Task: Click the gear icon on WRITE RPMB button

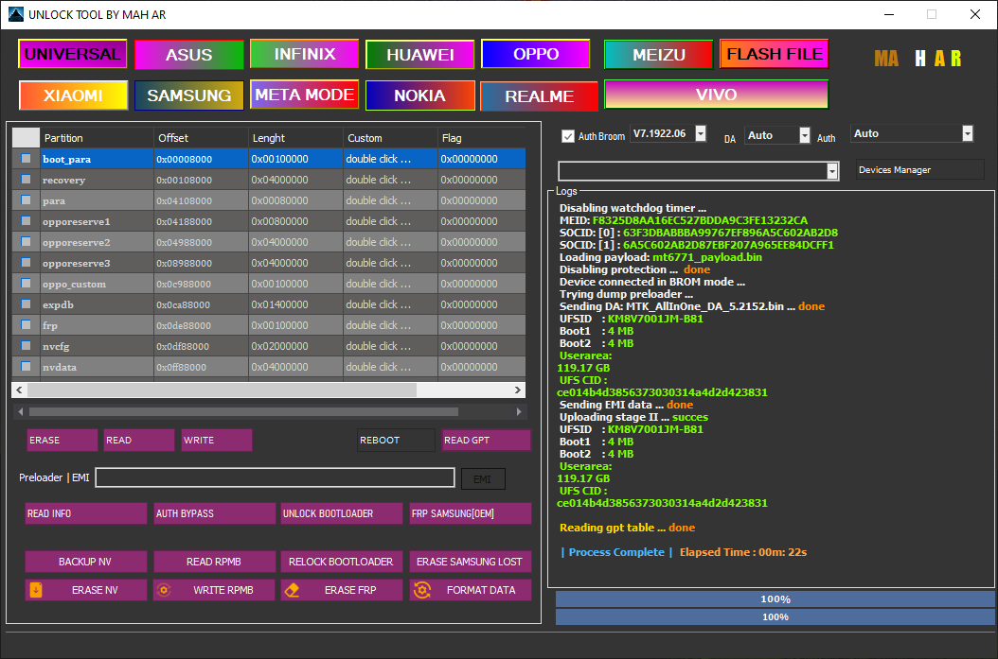Action: pos(162,589)
